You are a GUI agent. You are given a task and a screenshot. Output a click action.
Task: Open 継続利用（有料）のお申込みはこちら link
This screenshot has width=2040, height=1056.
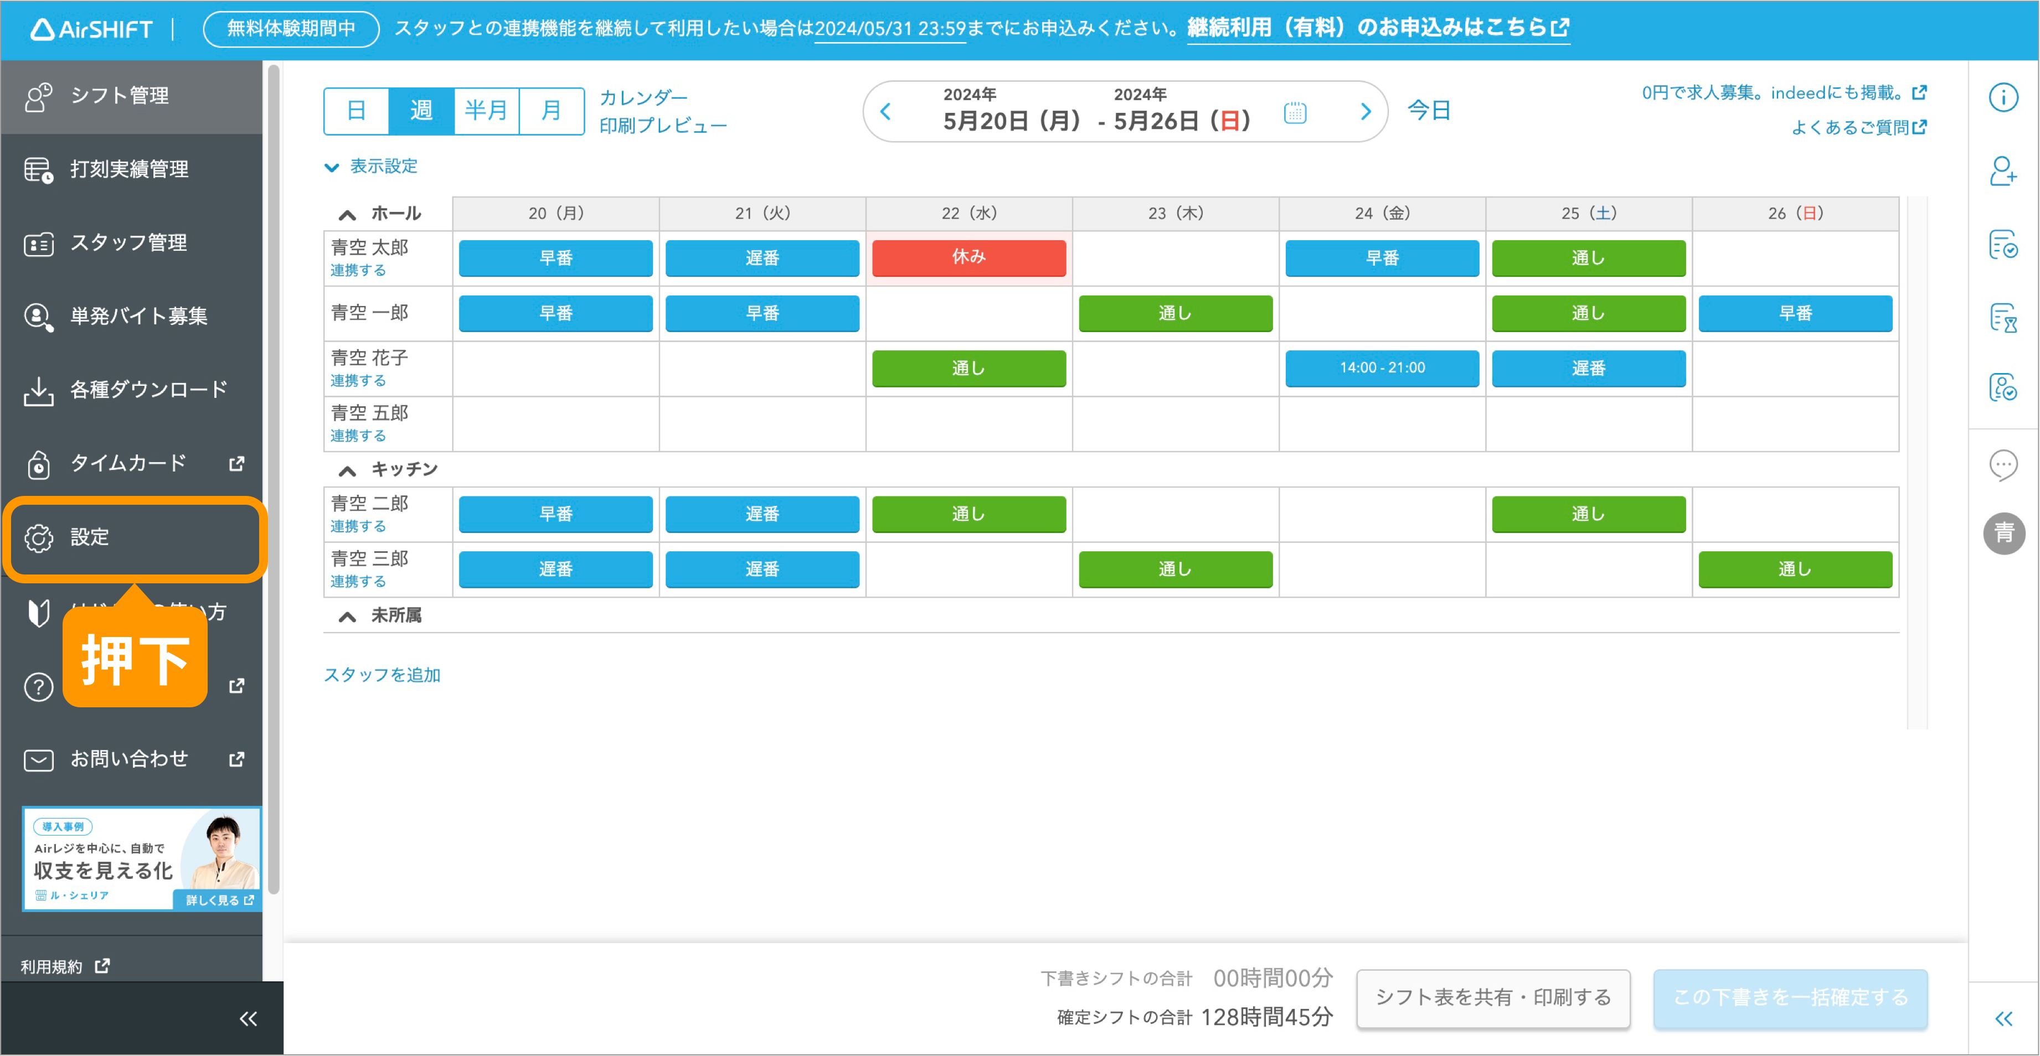coord(1378,28)
